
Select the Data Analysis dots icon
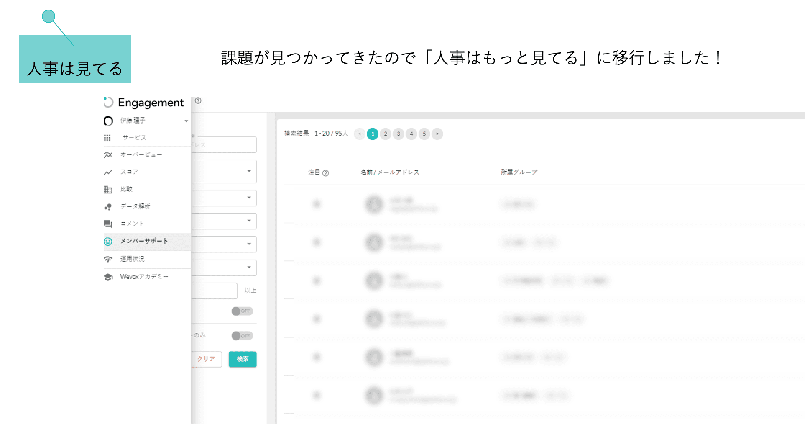(108, 207)
